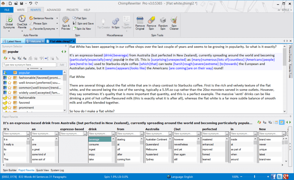Image resolution: width=294 pixels, height=180 pixels.
Task: Open the N-Spin tool
Action: pyautogui.click(x=115, y=21)
